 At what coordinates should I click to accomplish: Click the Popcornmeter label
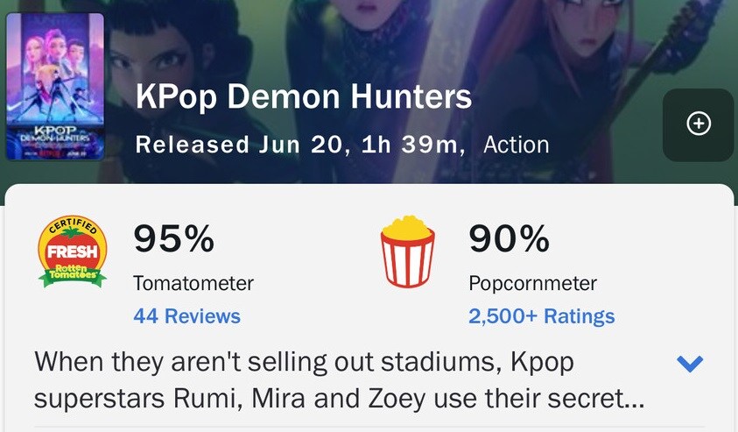click(x=533, y=283)
